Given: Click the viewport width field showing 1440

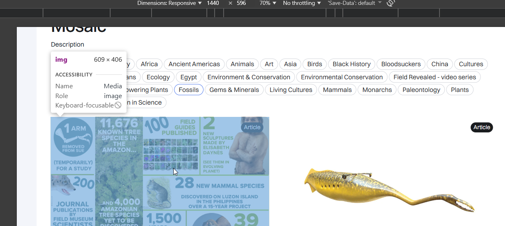Looking at the screenshot, I should click(x=213, y=3).
